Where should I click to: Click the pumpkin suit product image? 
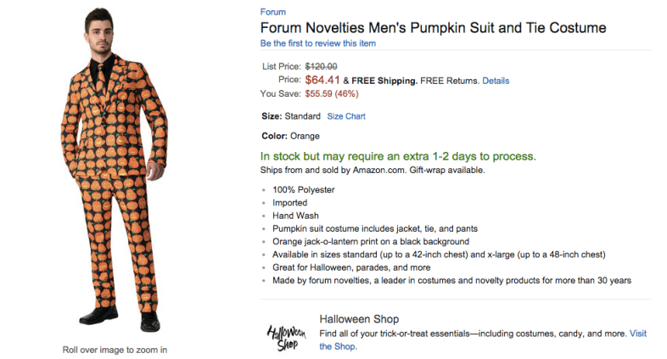[x=115, y=170]
